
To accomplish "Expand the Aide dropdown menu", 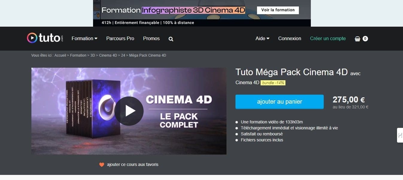I will tap(262, 38).
